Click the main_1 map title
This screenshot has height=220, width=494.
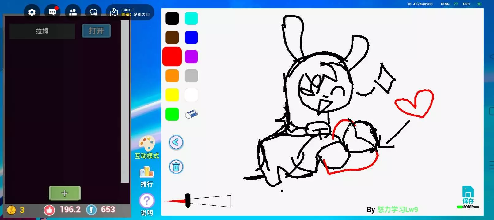pos(127,9)
